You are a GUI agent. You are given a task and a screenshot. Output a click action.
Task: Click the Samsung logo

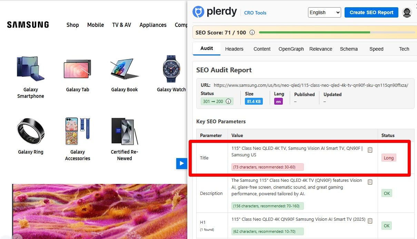[28, 24]
